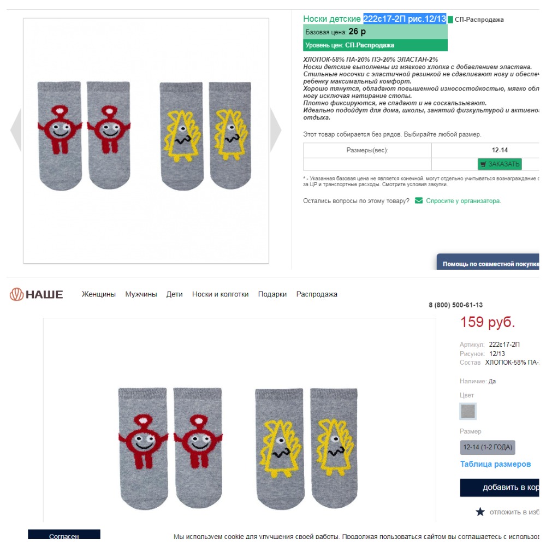The image size is (546, 546).
Task: Accept cookies with the Согласен button
Action: click(x=64, y=536)
